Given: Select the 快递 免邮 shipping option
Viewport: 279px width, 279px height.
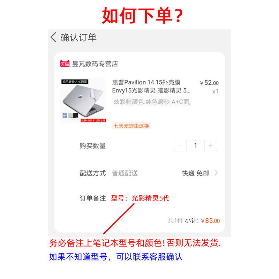Looking at the screenshot, I should tap(196, 173).
